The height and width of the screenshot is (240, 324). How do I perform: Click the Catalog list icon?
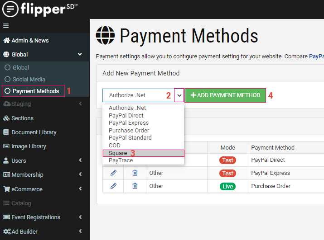tap(6, 203)
